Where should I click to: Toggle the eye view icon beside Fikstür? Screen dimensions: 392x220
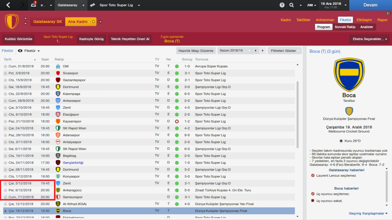20,51
